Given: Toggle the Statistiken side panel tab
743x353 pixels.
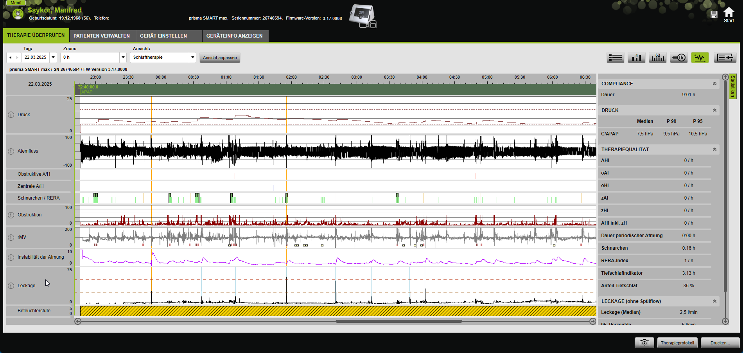Looking at the screenshot, I should tap(733, 86).
